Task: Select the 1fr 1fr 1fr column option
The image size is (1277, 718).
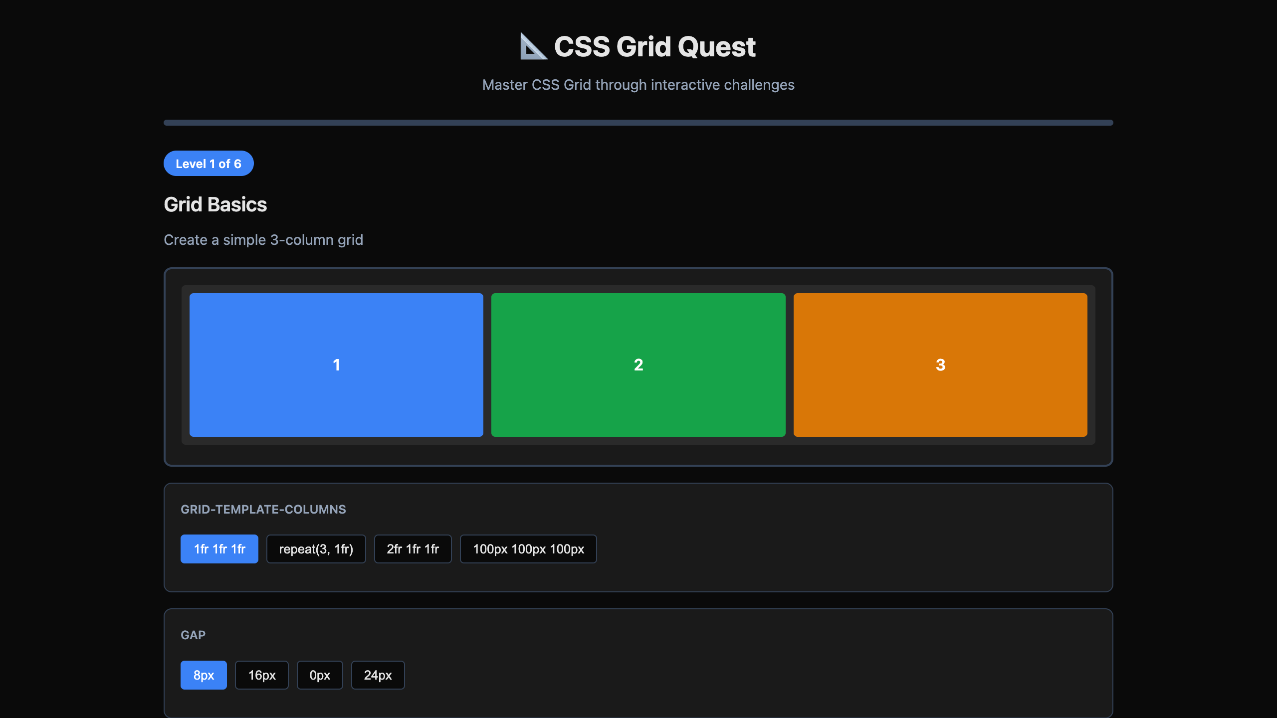Action: coord(219,549)
